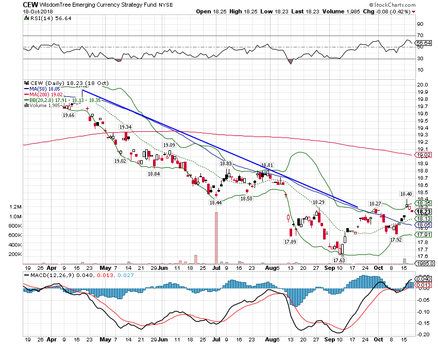Click the MA(200) 19.02 legend entry
Screen dimensions: 438x344
(x=44, y=95)
